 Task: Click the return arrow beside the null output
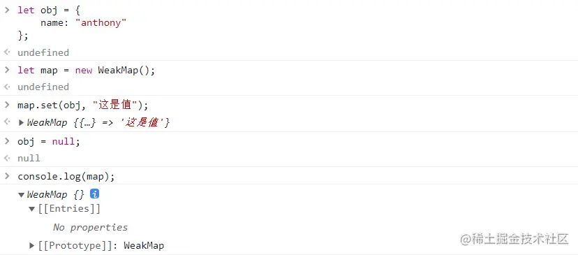click(7, 158)
